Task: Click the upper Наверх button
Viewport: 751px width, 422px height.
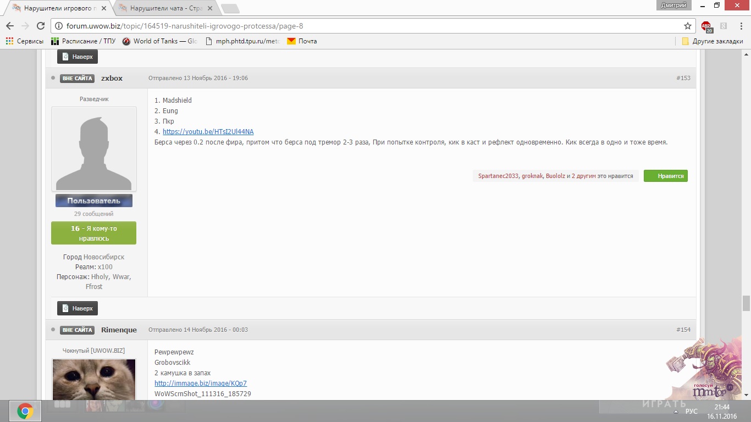Action: (78, 57)
